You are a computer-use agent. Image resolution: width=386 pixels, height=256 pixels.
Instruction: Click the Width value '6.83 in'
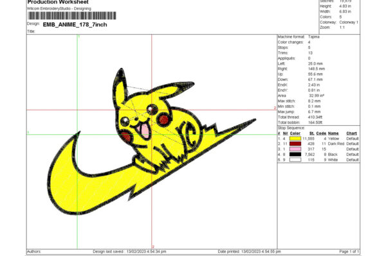point(345,12)
